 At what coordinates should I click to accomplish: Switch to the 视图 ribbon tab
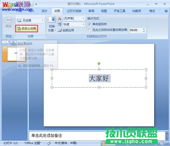tap(104, 11)
